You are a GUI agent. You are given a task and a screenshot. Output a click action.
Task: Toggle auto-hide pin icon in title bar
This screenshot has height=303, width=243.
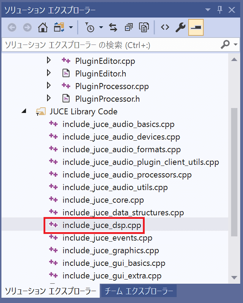coord(220,9)
